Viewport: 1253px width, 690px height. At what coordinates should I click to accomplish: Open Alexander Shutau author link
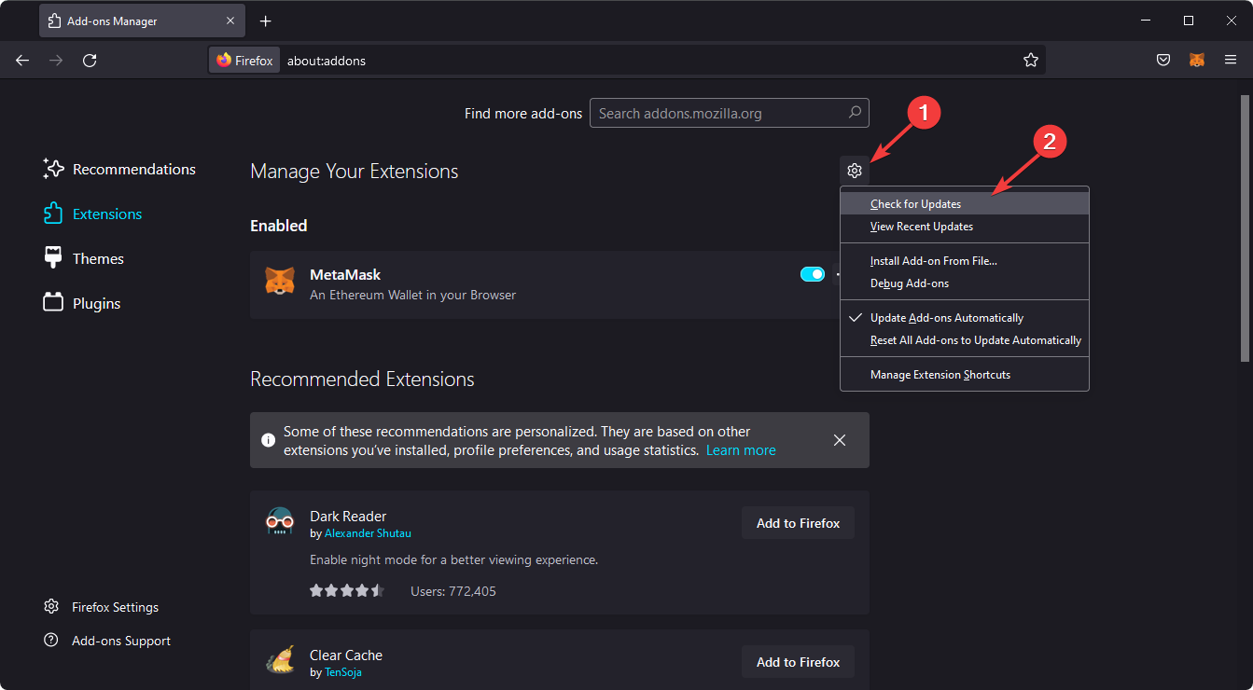(368, 533)
